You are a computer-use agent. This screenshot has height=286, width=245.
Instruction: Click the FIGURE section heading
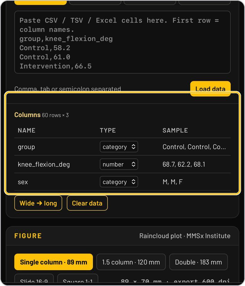coord(28,236)
